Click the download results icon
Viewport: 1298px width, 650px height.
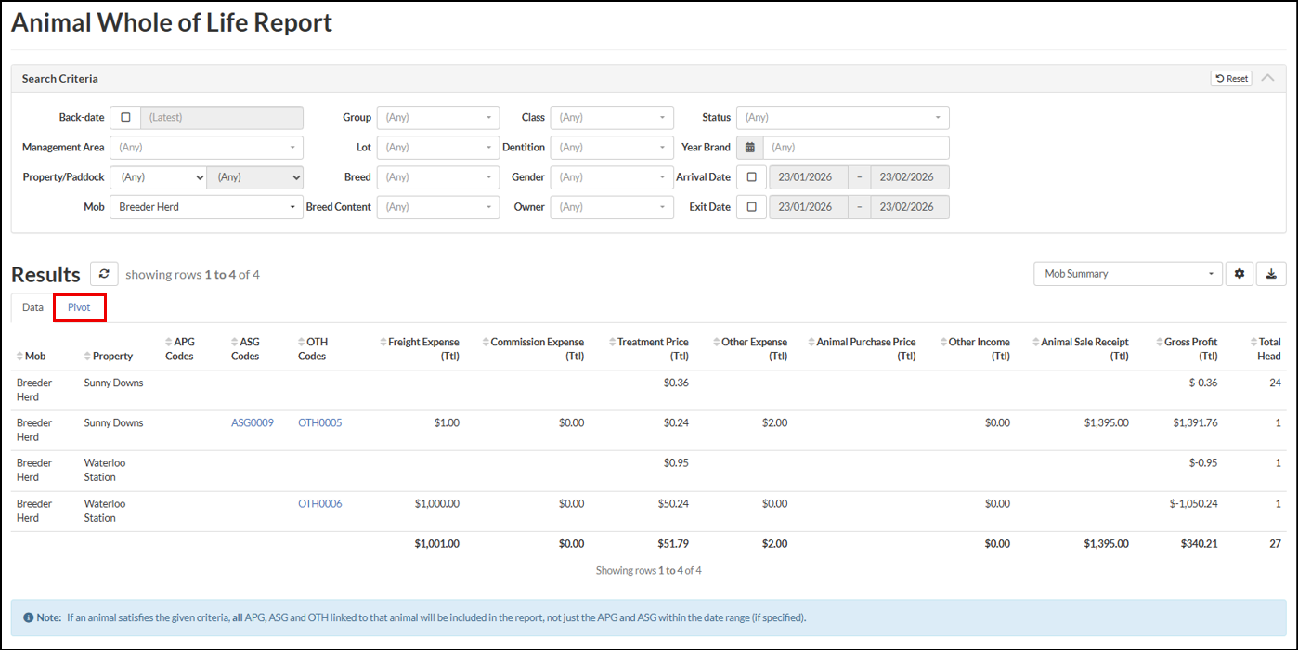click(x=1271, y=274)
